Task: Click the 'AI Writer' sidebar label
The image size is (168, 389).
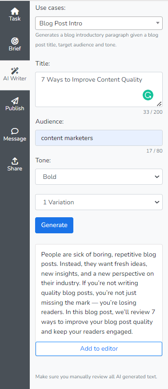Action: (x=15, y=79)
